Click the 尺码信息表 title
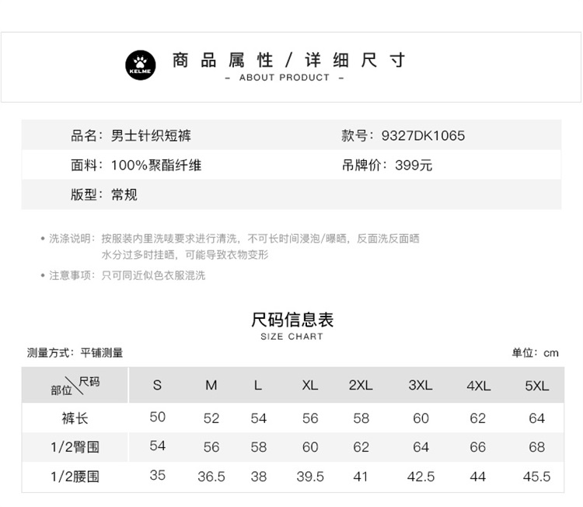This screenshot has width=583, height=507. [x=292, y=320]
